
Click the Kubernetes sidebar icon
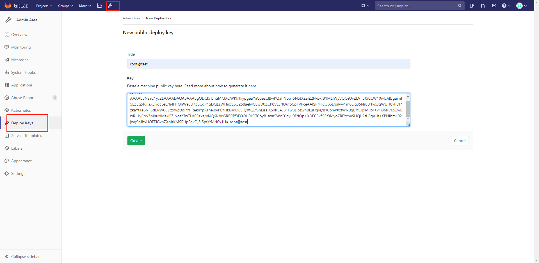coord(7,110)
